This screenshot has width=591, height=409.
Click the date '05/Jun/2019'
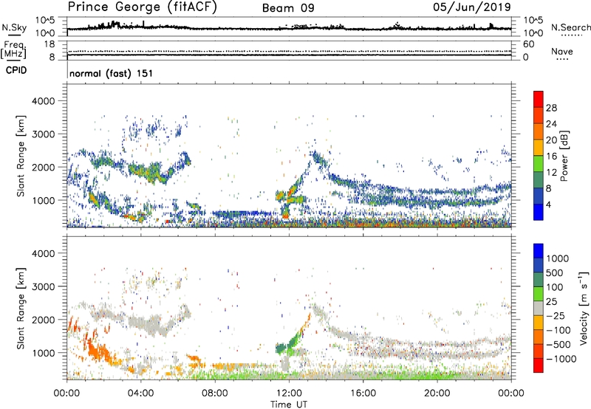click(472, 7)
